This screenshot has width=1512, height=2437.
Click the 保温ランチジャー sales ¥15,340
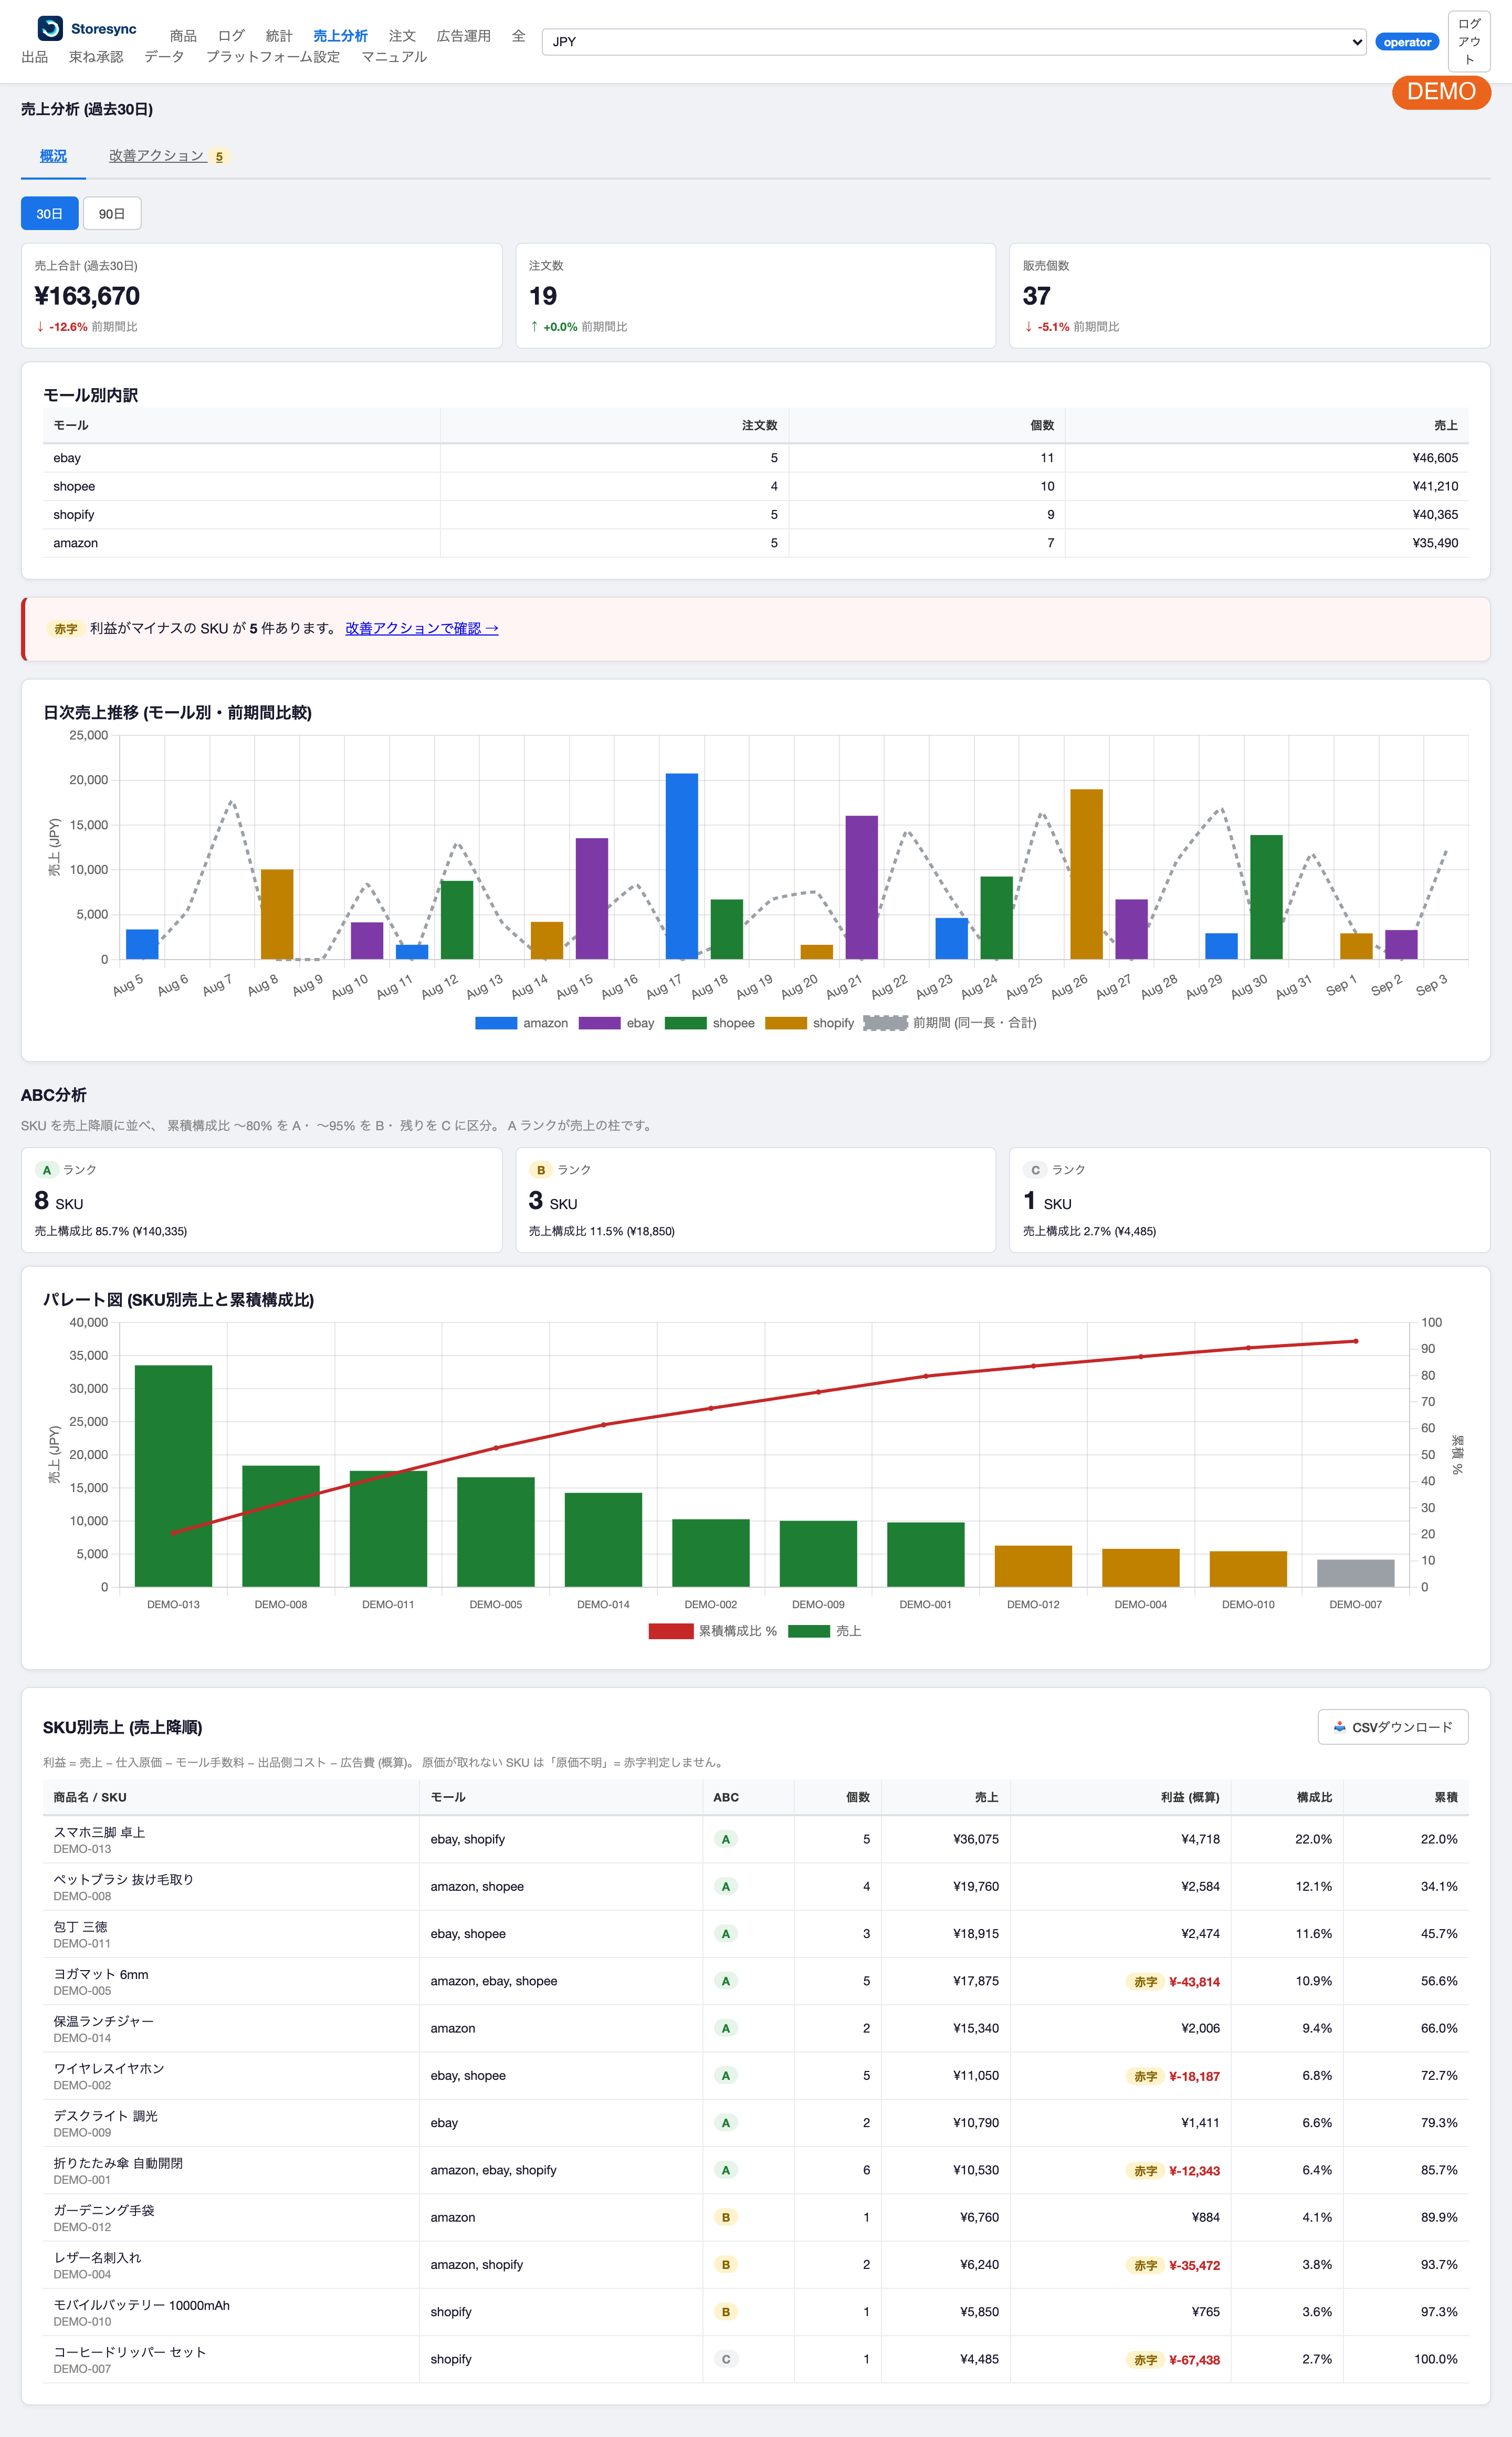pos(976,2028)
